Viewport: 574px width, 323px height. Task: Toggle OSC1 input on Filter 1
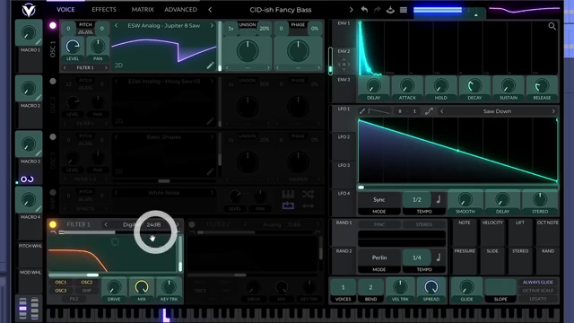tap(61, 283)
